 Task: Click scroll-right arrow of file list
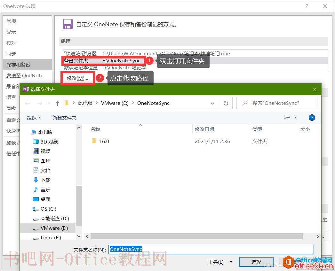(x=318, y=236)
